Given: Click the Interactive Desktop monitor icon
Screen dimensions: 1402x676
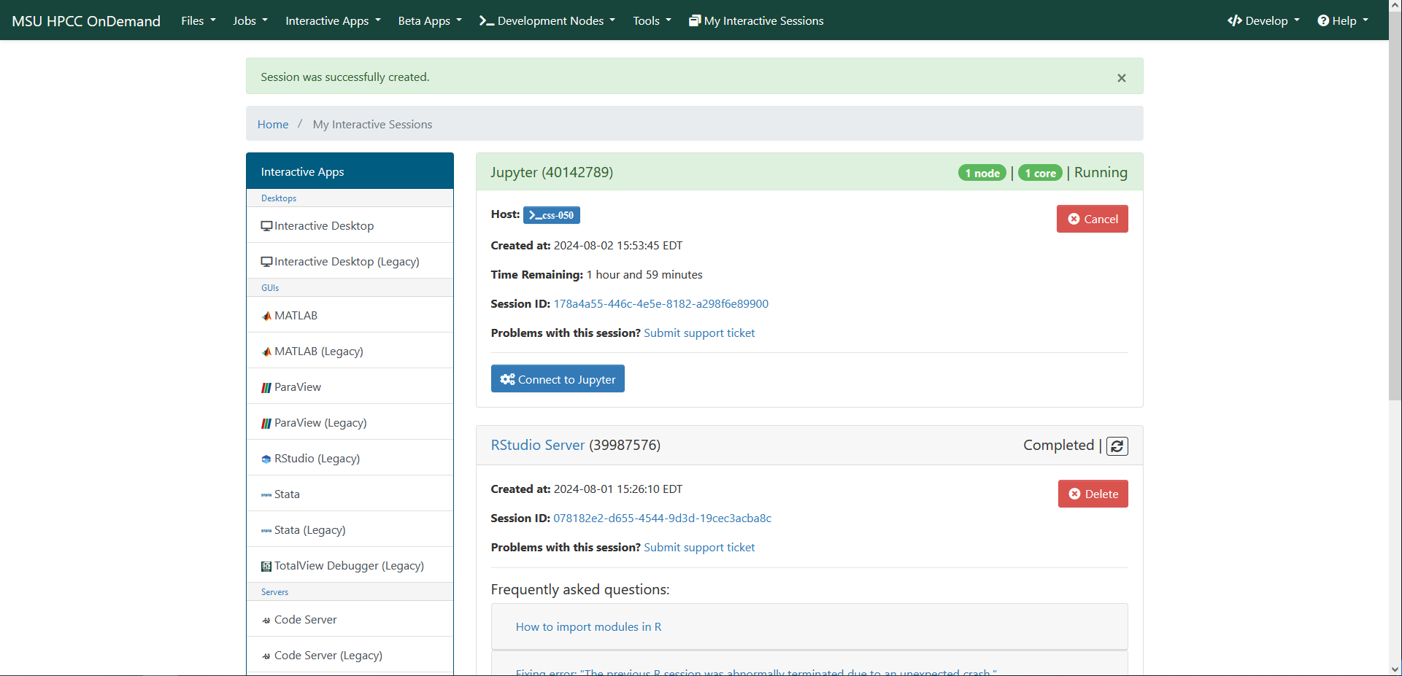Looking at the screenshot, I should tap(266, 226).
